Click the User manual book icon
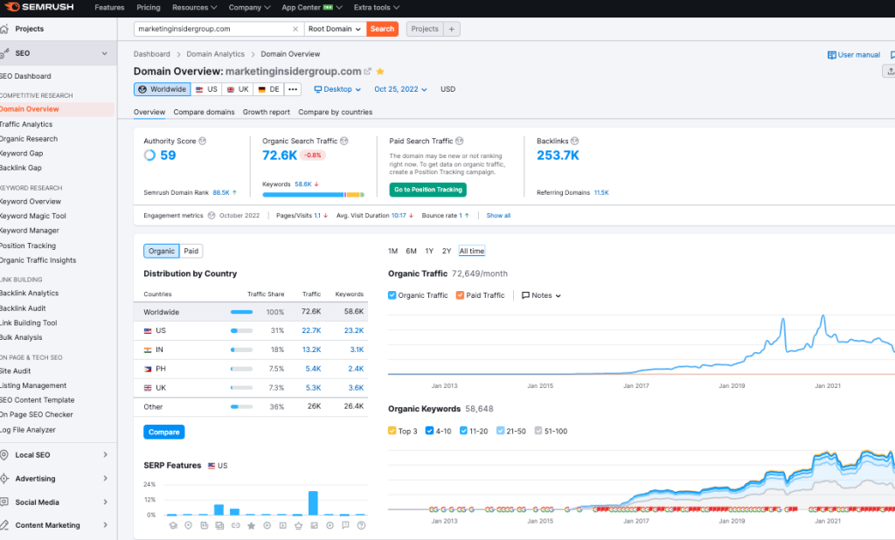 tap(831, 55)
